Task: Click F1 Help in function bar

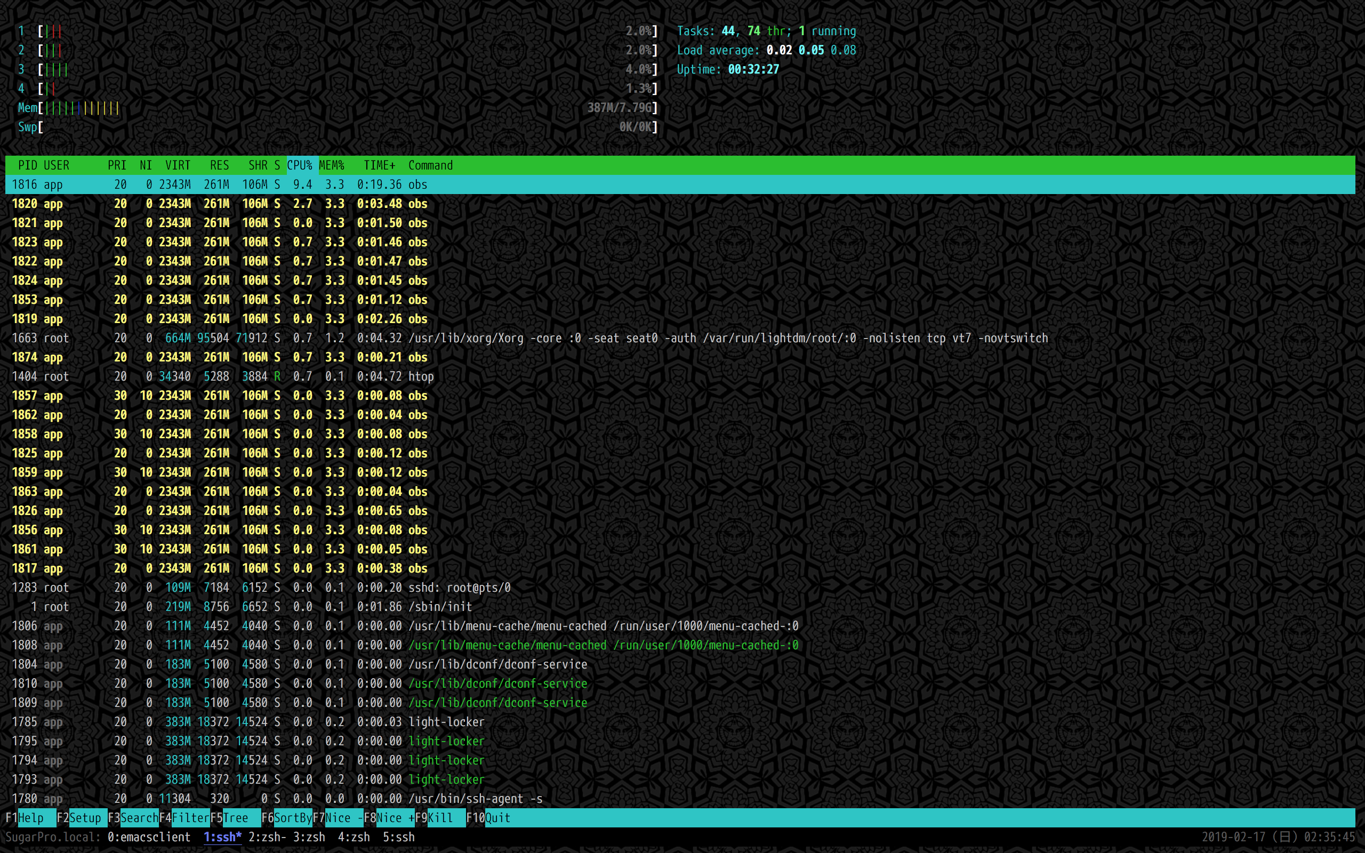Action: click(x=30, y=817)
